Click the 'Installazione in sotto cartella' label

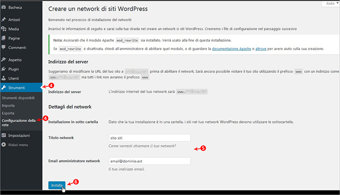coord(73,122)
